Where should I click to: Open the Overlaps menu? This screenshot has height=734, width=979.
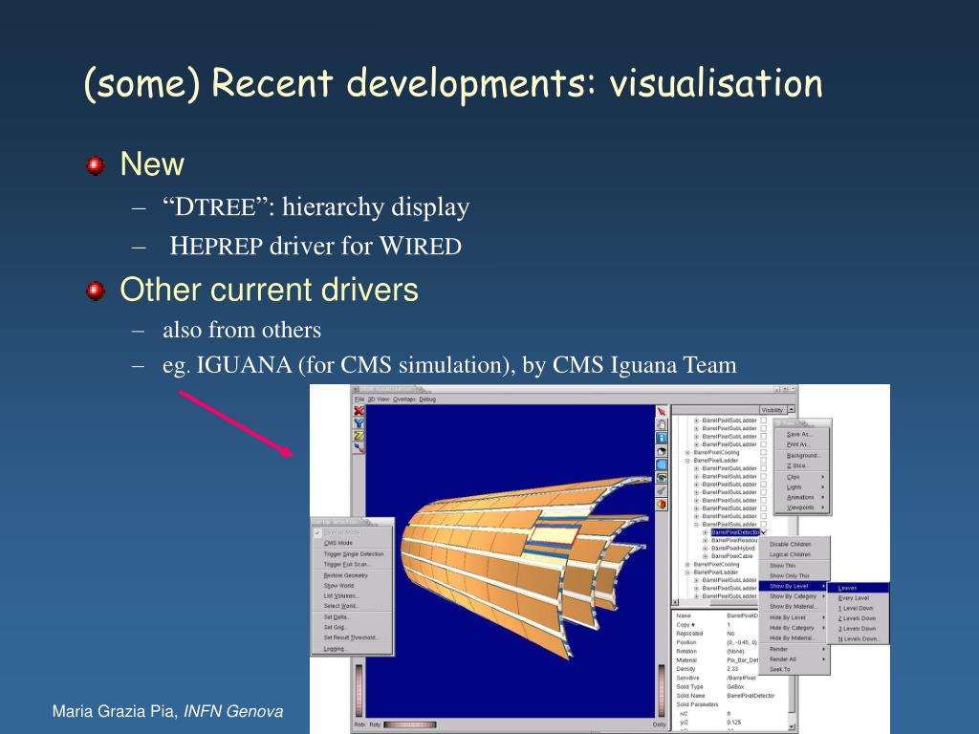tap(404, 399)
